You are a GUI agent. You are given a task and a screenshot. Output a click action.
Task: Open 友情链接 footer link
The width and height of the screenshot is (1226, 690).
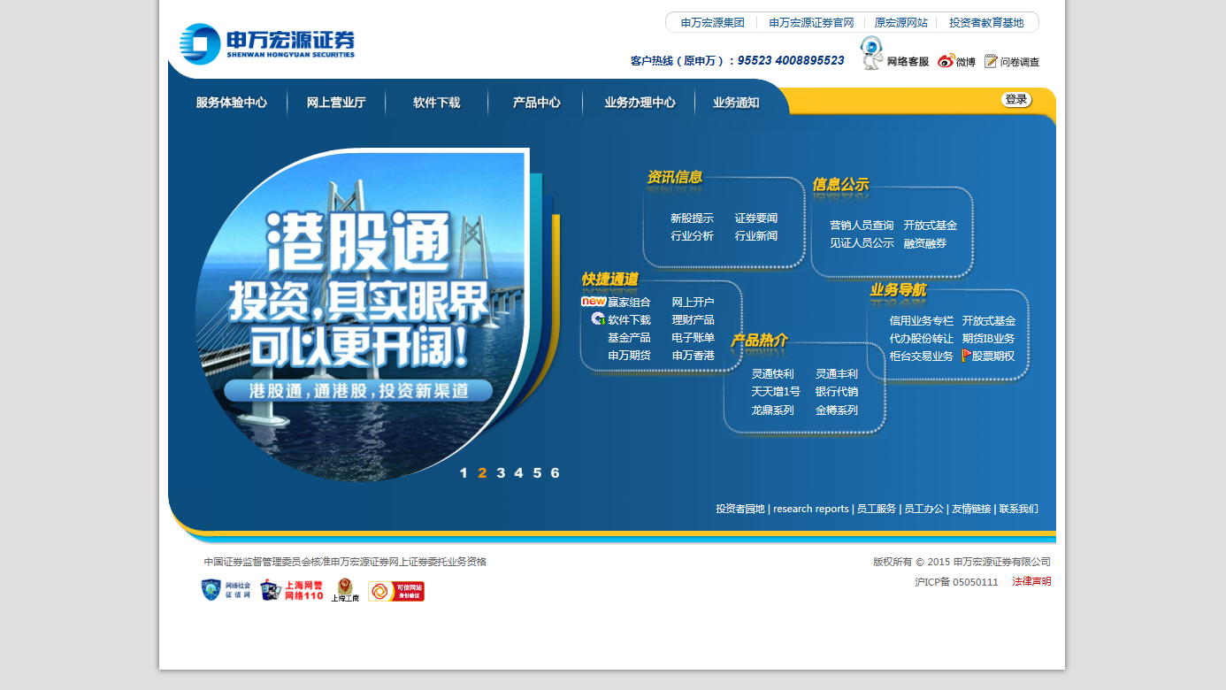pos(971,509)
